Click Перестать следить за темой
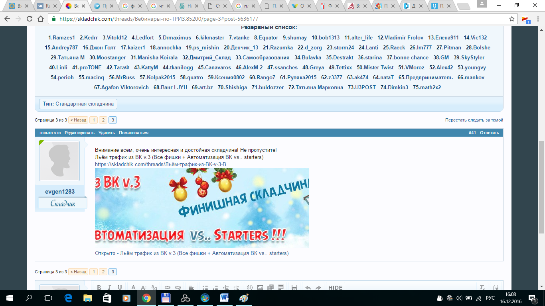545x306 pixels. tap(474, 120)
